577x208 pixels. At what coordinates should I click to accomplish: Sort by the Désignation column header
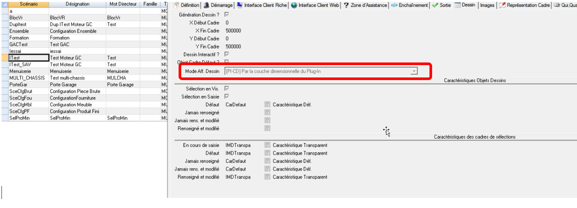(x=77, y=4)
